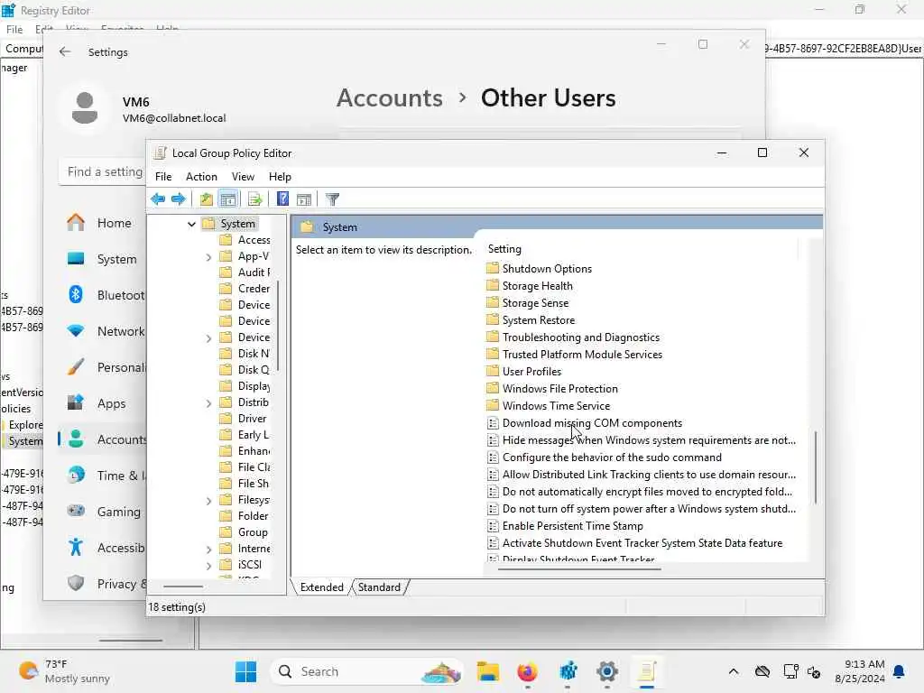Open File Explorer from taskbar
Screen dimensions: 924x693
click(x=488, y=671)
